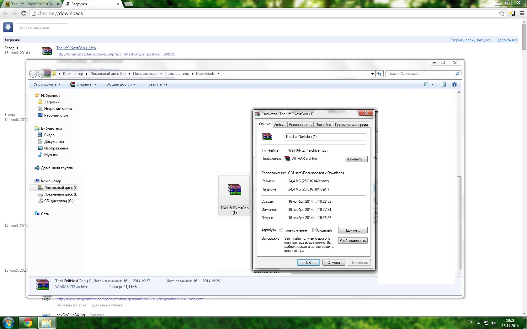Click the Удалить все link

pyautogui.click(x=507, y=40)
